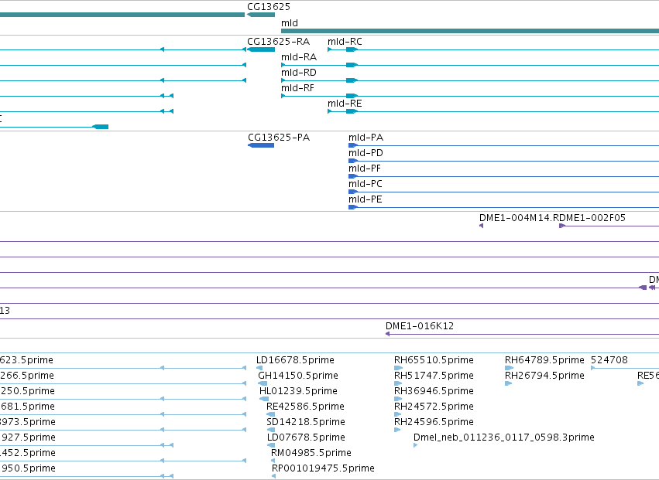Select the CG13625 gene bar
659x480 pixels.
tap(261, 15)
